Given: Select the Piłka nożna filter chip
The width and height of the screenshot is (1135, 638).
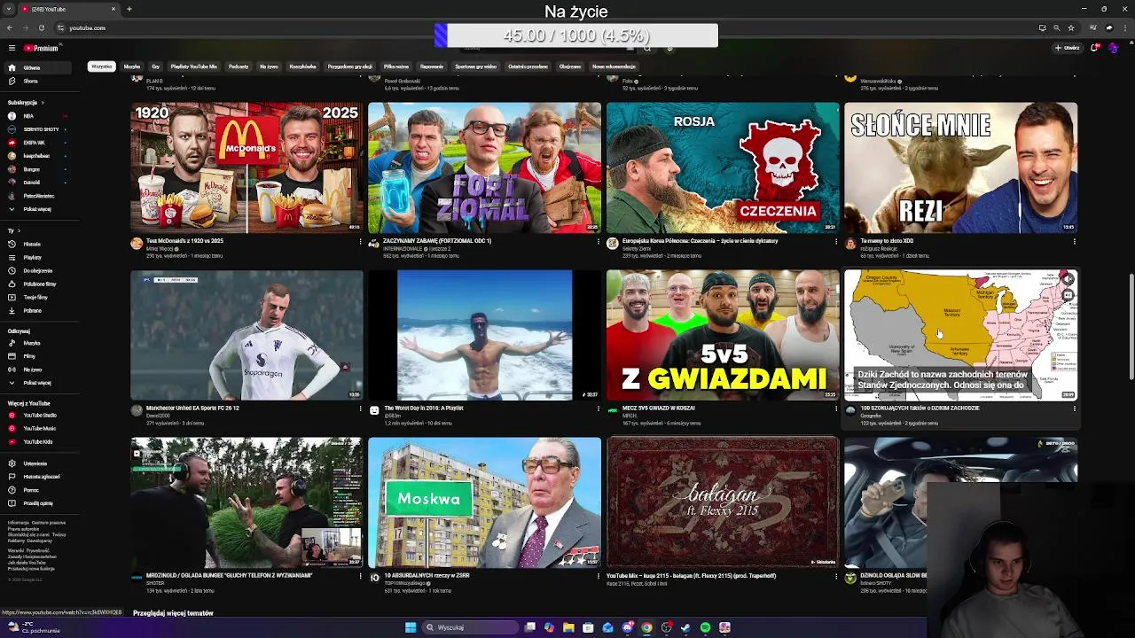Looking at the screenshot, I should (x=396, y=66).
